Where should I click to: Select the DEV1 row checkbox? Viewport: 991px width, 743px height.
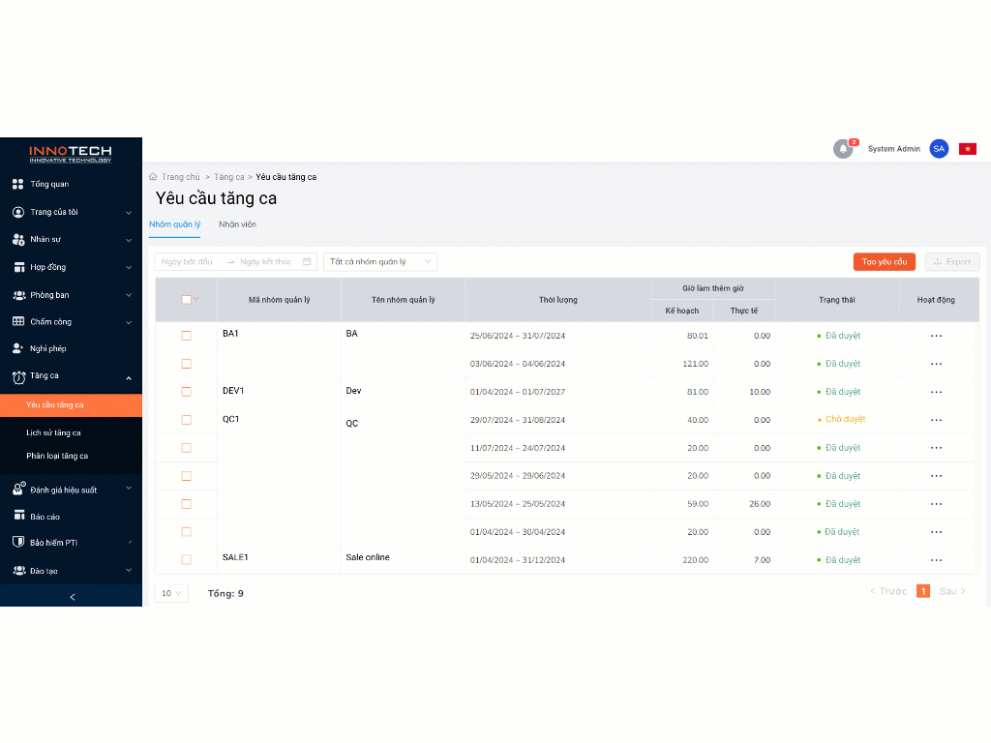pyautogui.click(x=187, y=392)
